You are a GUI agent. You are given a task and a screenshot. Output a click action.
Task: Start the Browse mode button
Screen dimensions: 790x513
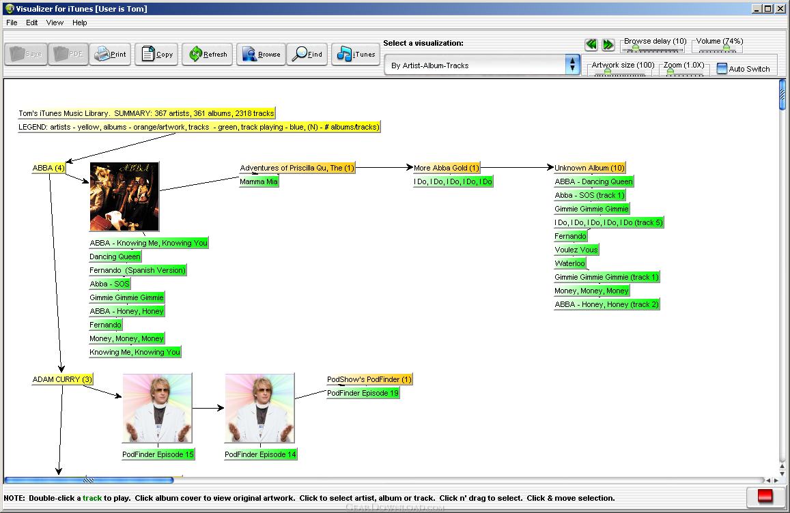261,54
